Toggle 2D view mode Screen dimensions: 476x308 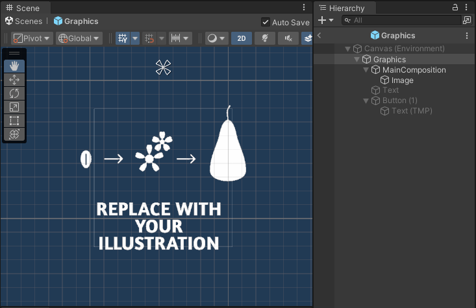pyautogui.click(x=241, y=38)
